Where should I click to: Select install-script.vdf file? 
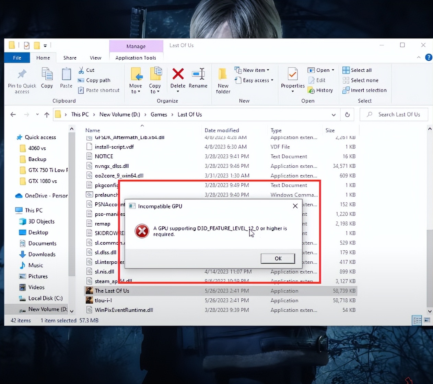pos(220,147)
